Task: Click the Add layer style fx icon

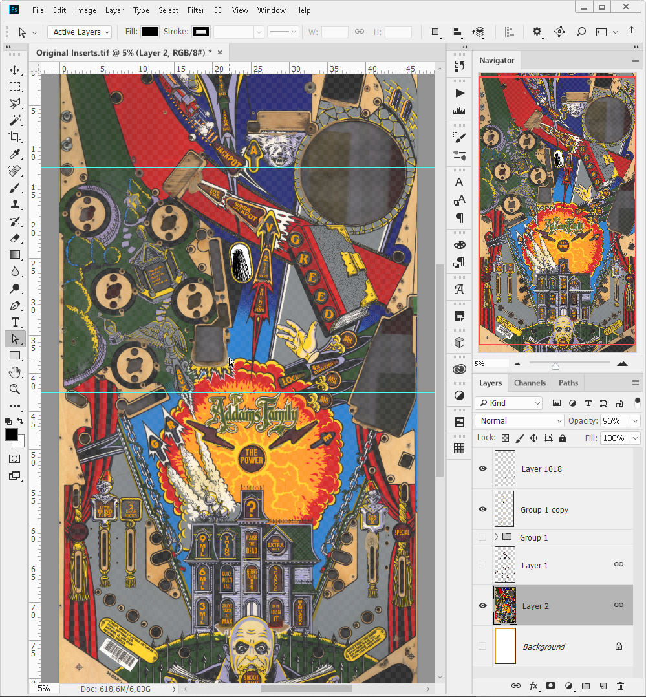Action: pyautogui.click(x=533, y=685)
